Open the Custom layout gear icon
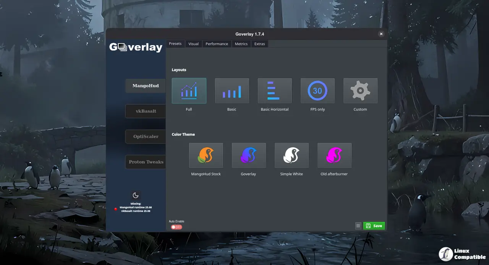Screen dimensions: 489x265 pyautogui.click(x=360, y=91)
